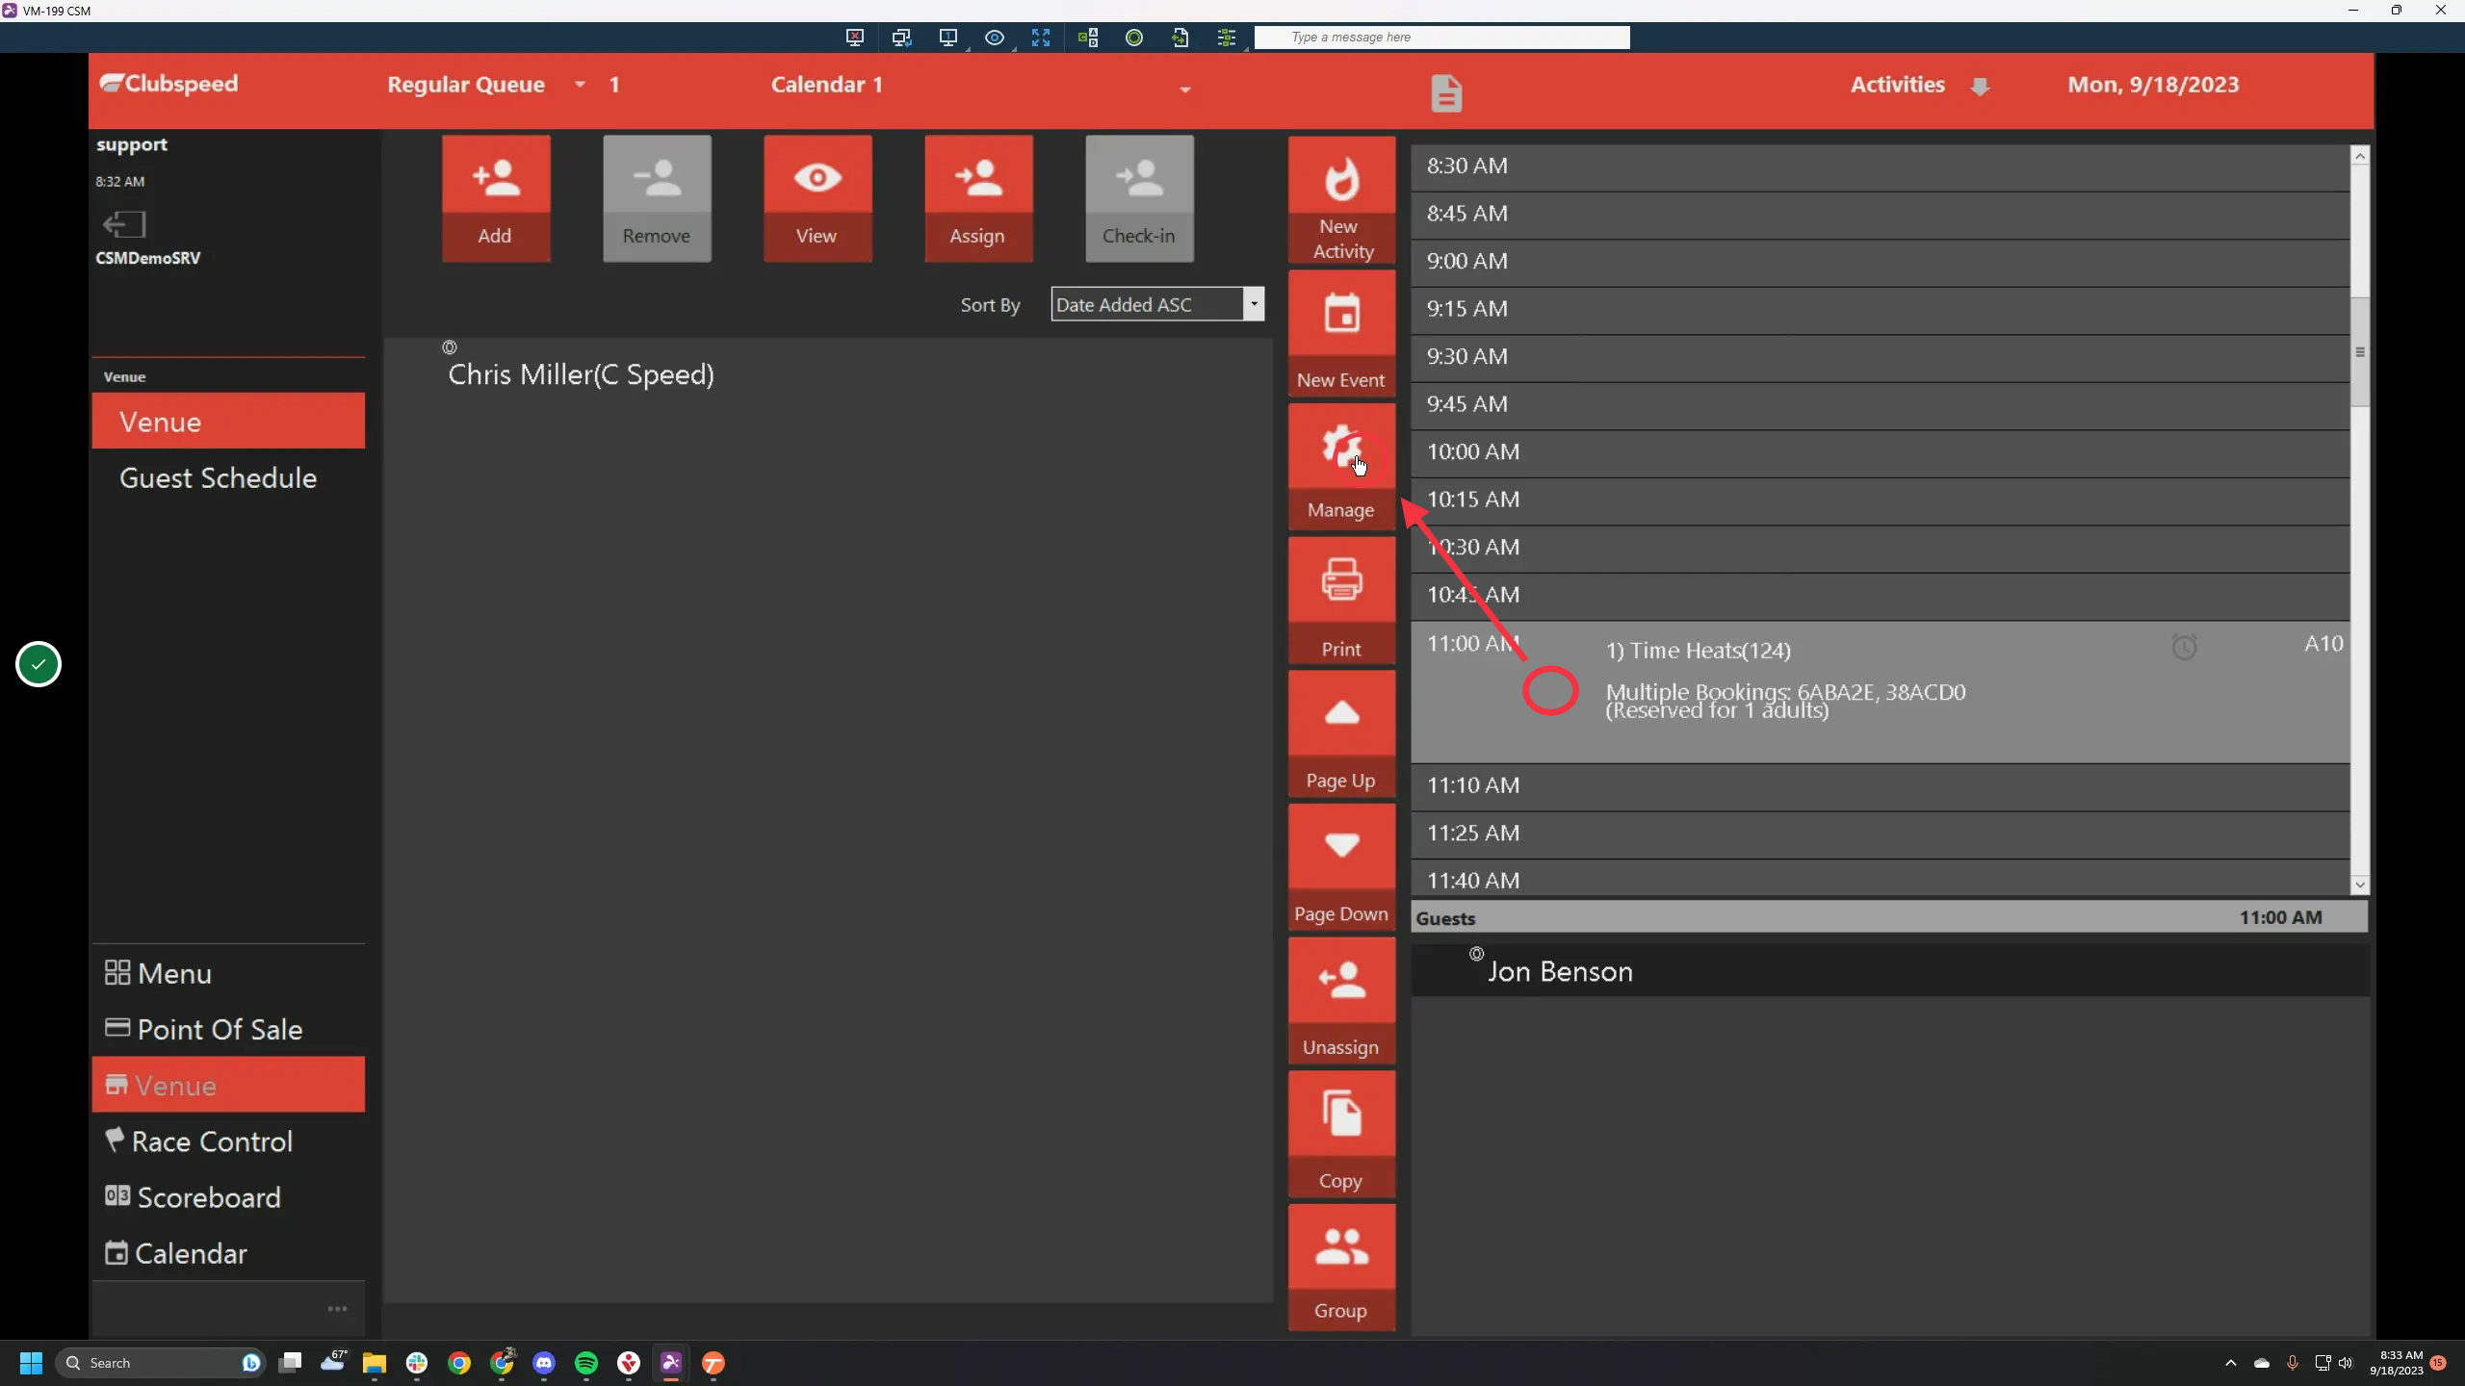Screen dimensions: 2465x1386
Task: Select the top Venue sub-item
Action: pos(228,422)
